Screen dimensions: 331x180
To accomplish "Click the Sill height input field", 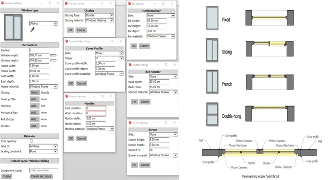I will click(157, 21).
